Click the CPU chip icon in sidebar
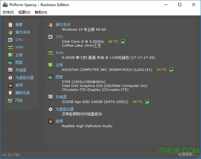 10,40
